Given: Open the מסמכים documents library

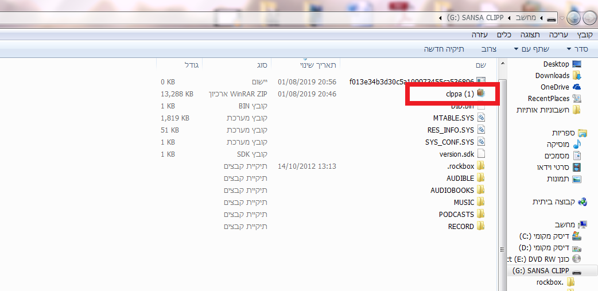Looking at the screenshot, I should point(563,156).
